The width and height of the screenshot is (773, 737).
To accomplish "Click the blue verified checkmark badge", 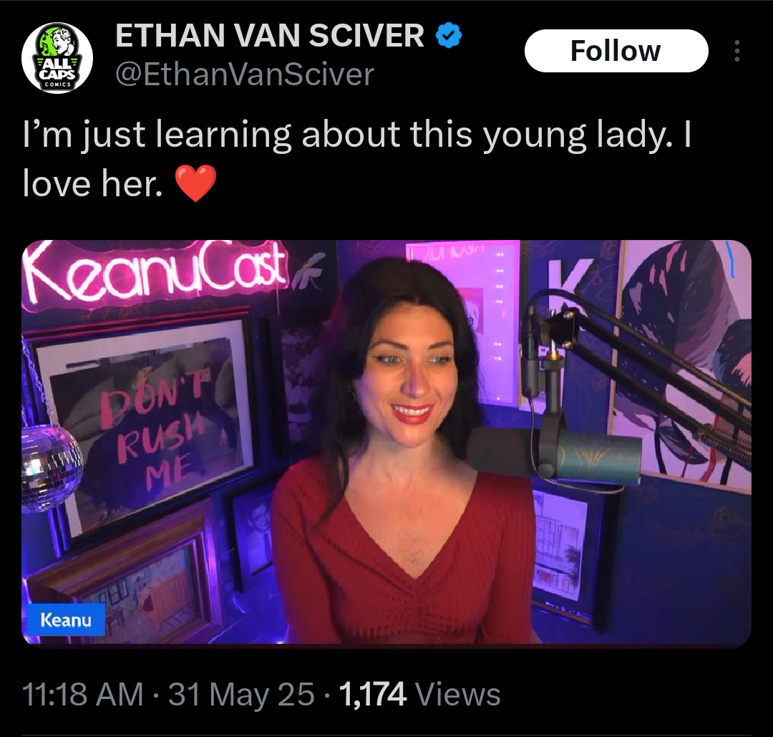I will (x=448, y=36).
